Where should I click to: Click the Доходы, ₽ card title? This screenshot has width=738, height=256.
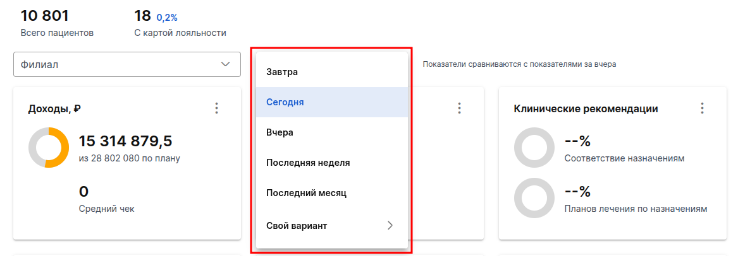[54, 109]
